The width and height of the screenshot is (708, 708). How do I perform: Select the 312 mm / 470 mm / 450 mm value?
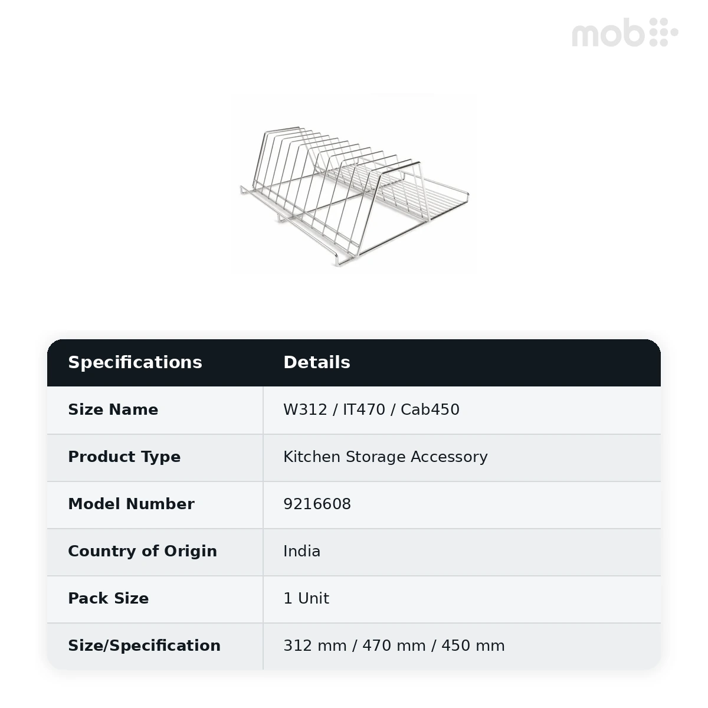coord(394,645)
